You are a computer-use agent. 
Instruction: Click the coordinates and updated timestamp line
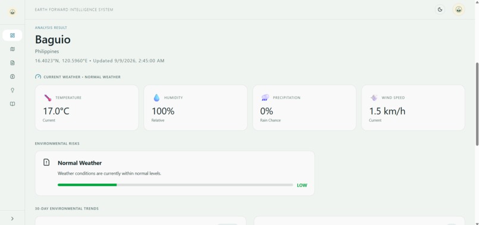coord(100,60)
